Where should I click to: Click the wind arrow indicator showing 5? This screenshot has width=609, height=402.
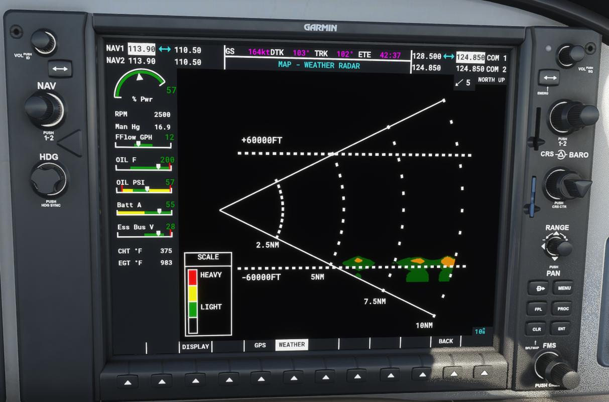pos(463,83)
